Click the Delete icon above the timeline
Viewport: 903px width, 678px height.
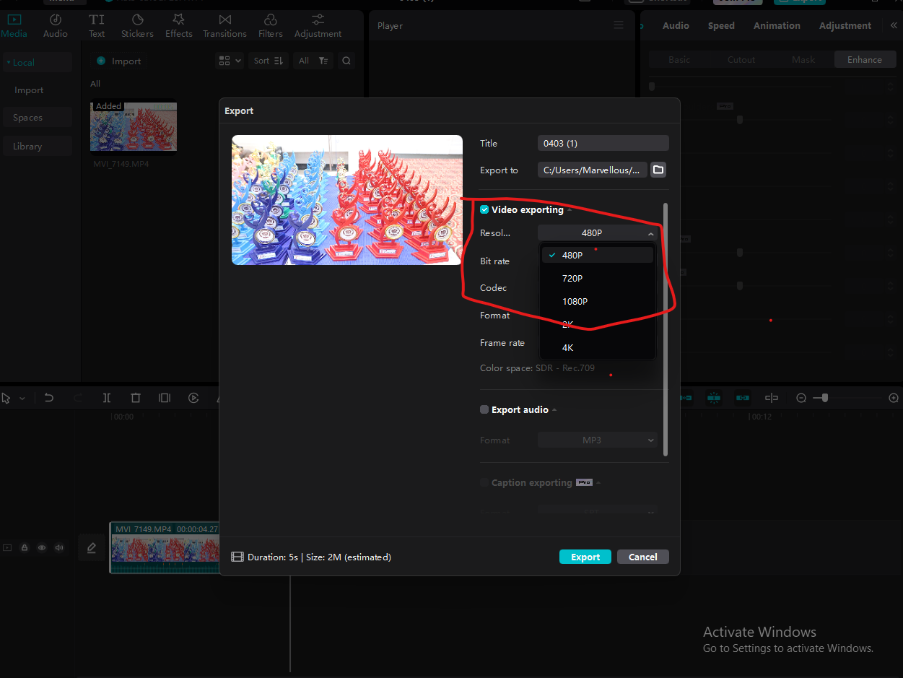[135, 397]
